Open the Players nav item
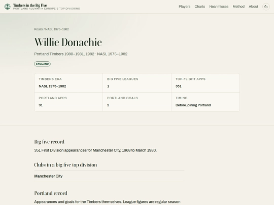 [184, 7]
